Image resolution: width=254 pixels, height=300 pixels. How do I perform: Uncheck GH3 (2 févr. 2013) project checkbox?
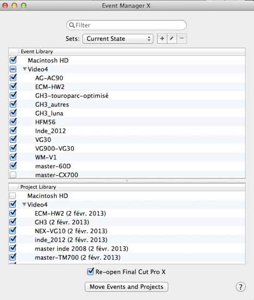click(x=13, y=222)
